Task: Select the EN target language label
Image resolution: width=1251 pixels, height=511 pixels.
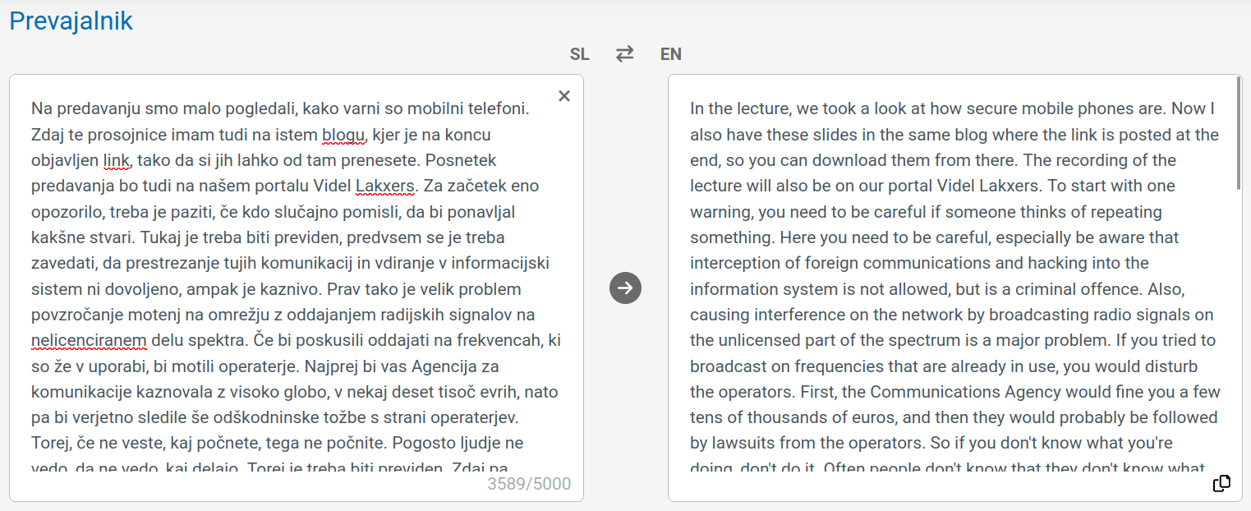Action: tap(671, 54)
